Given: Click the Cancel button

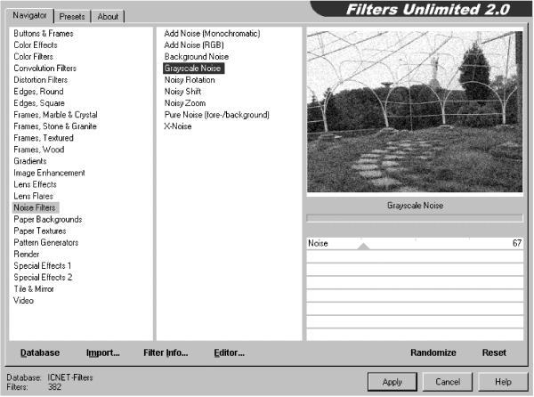Looking at the screenshot, I should [448, 382].
